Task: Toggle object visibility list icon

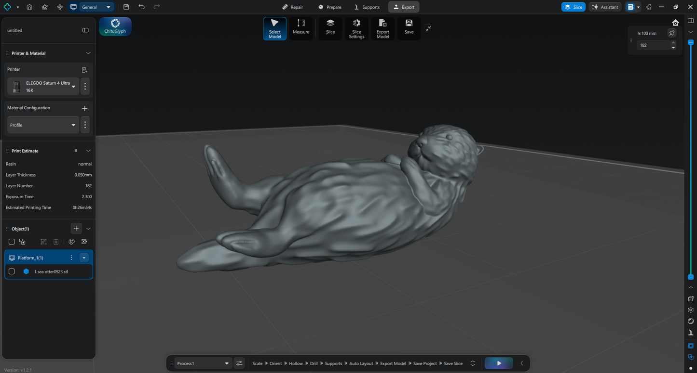Action: [x=84, y=242]
